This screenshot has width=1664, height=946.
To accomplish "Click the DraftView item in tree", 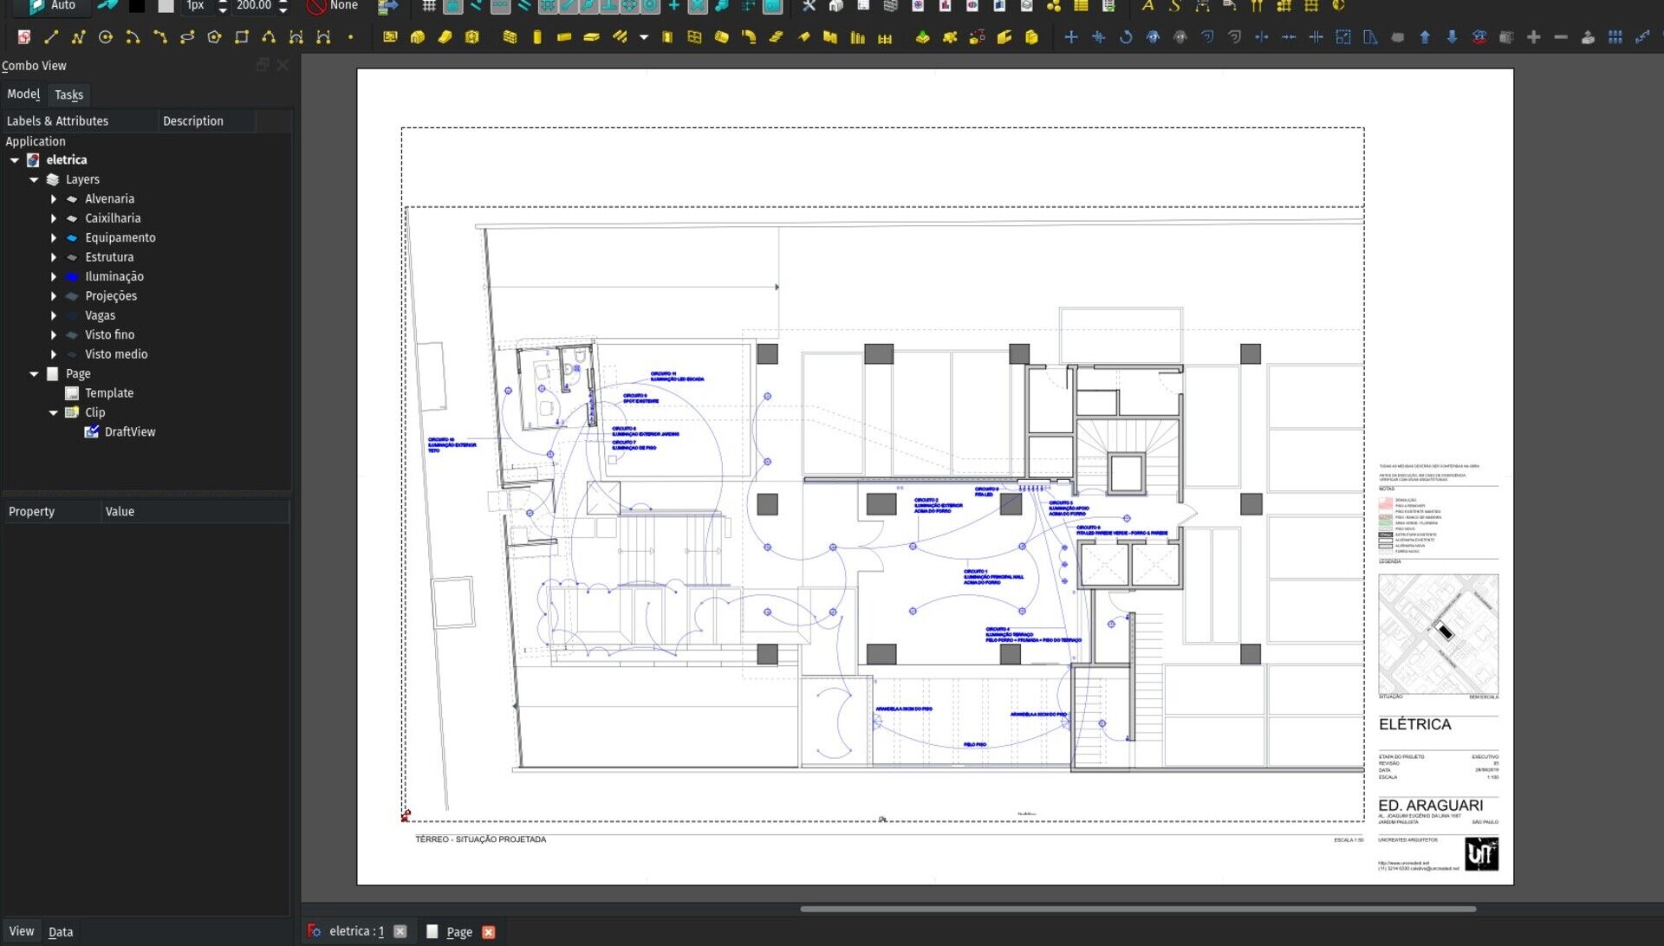I will [129, 432].
